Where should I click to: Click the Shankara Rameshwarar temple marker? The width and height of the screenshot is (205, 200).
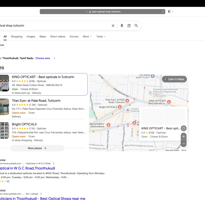(x=150, y=93)
